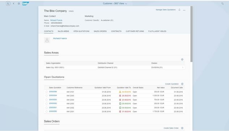This screenshot has width=229, height=131.
Task: Click Manage Sales Quotations link
Action: pos(166,10)
